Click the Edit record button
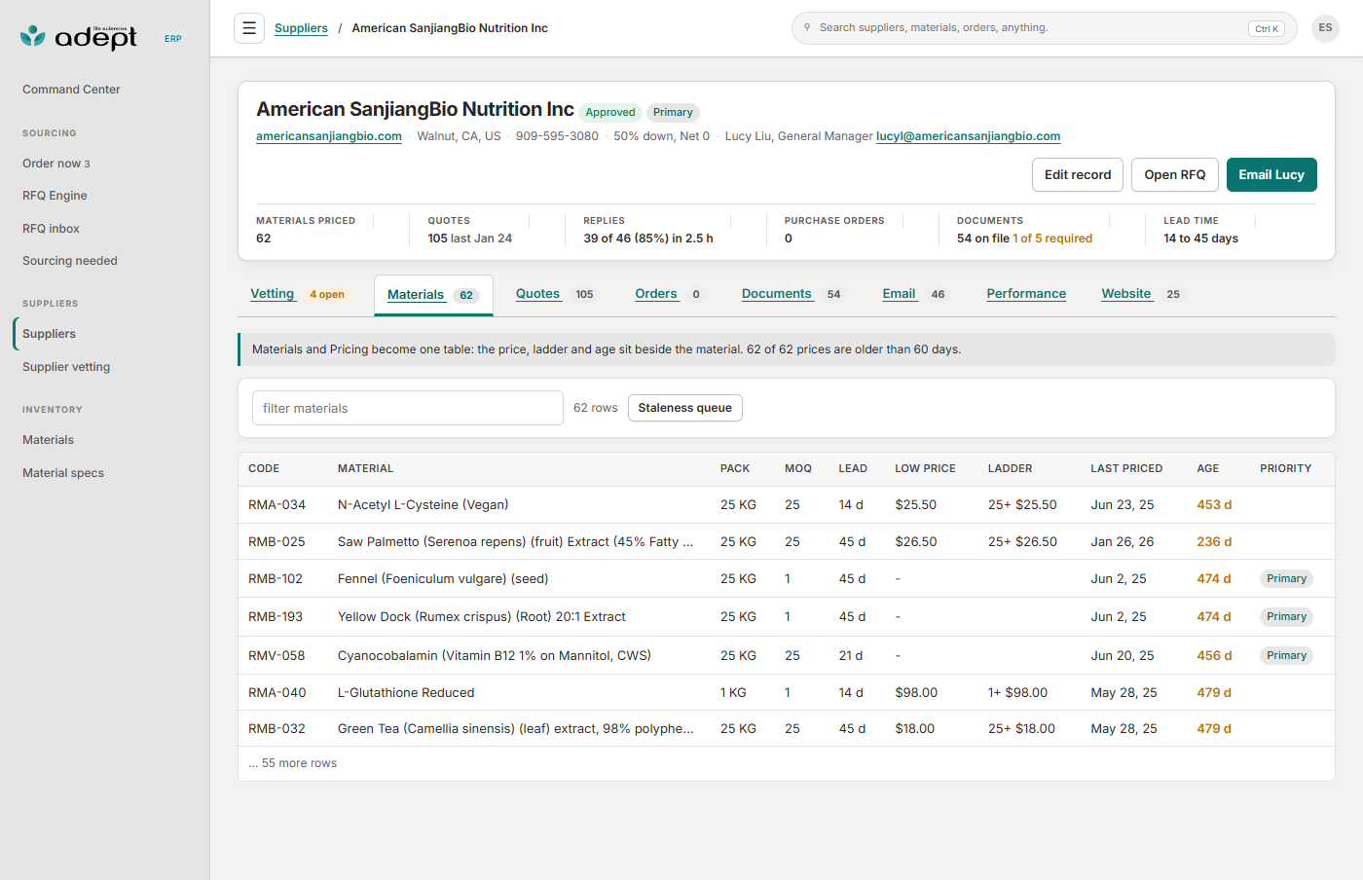1363x880 pixels. click(x=1078, y=175)
